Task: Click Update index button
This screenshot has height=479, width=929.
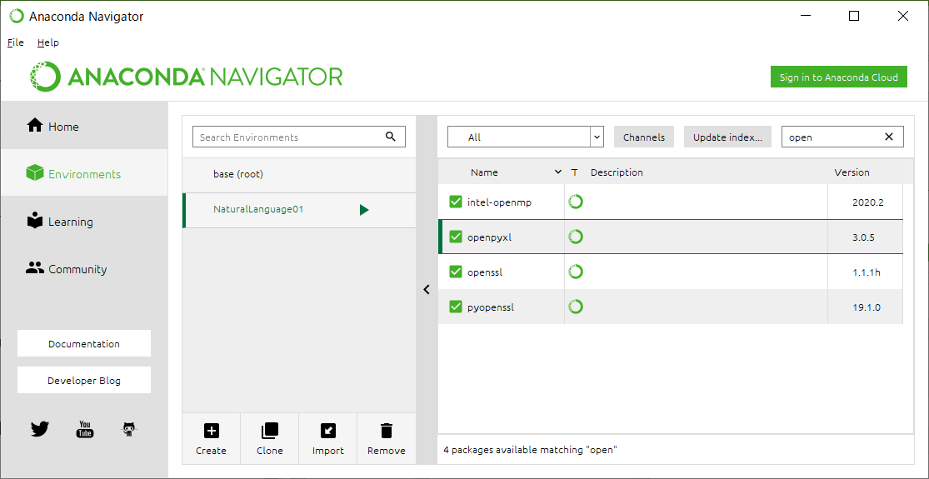Action: (727, 137)
